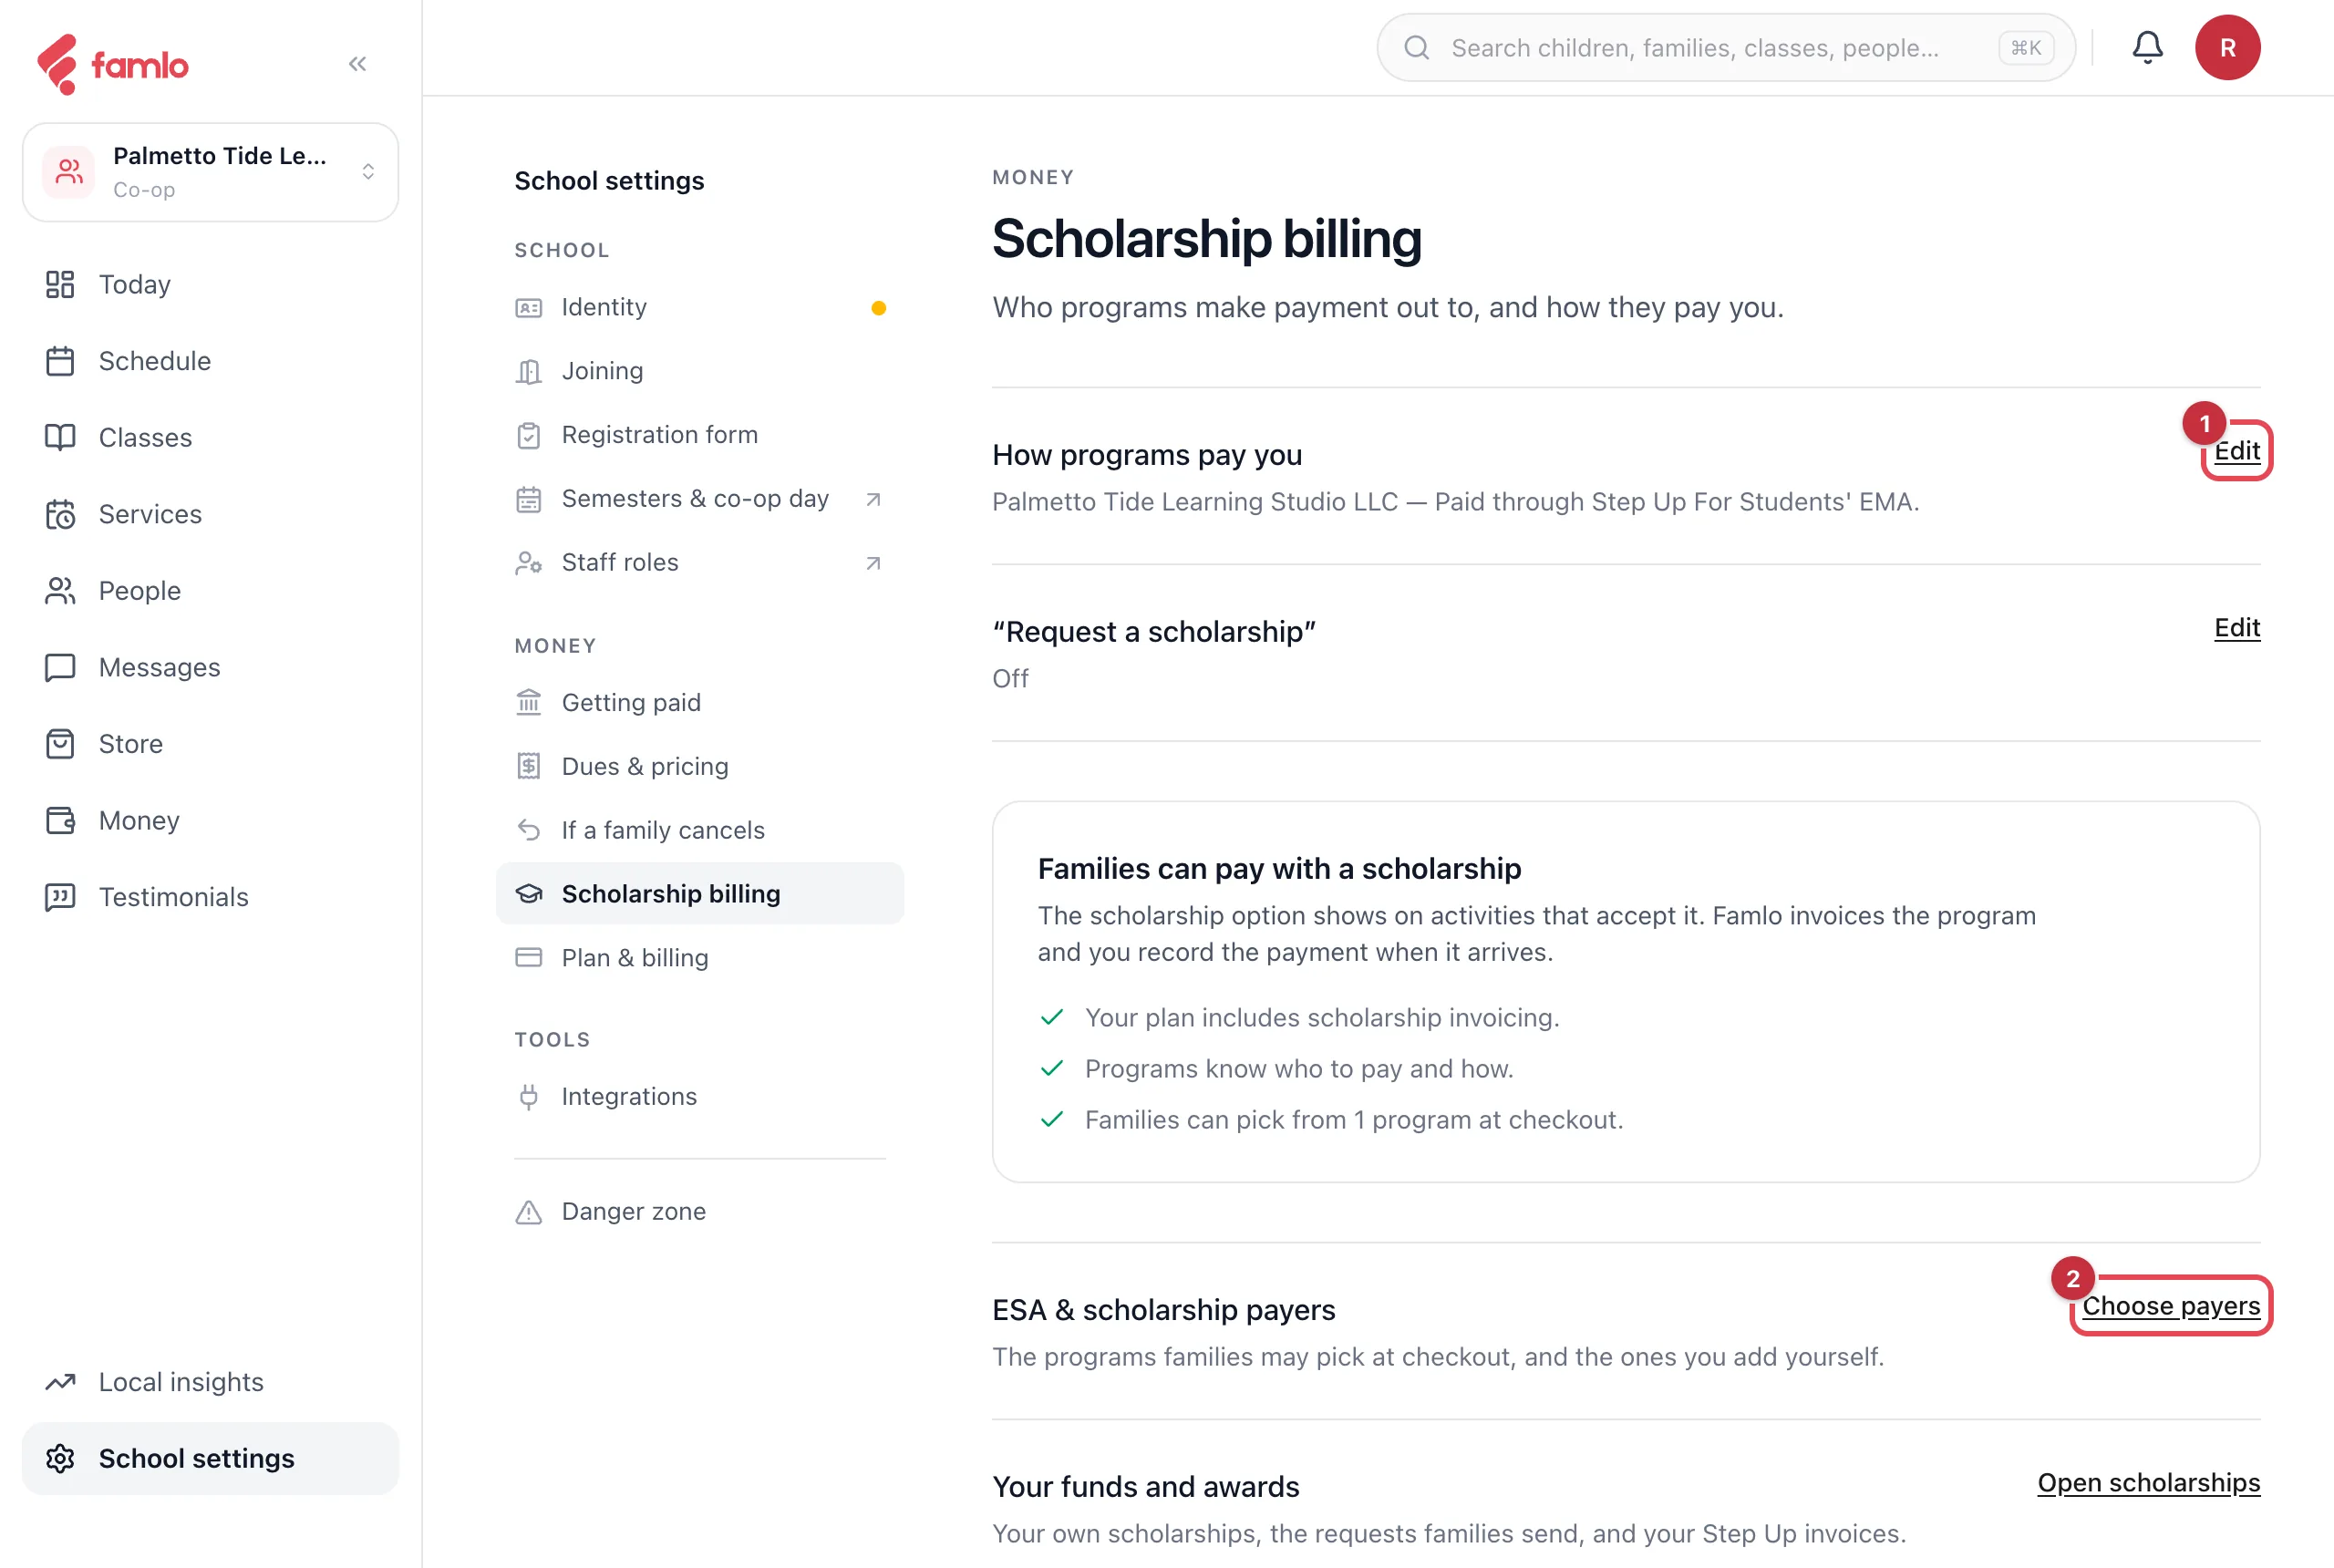Click the famlo logo

pos(112,64)
